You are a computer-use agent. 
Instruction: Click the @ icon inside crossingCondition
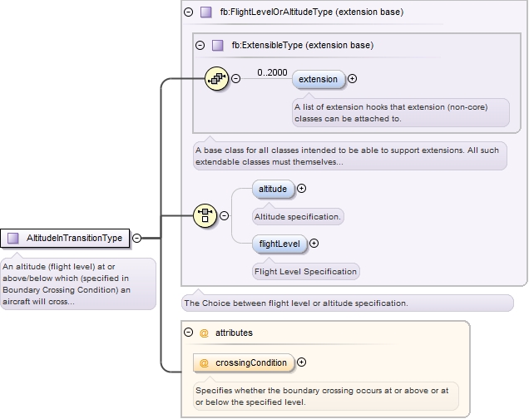point(204,362)
